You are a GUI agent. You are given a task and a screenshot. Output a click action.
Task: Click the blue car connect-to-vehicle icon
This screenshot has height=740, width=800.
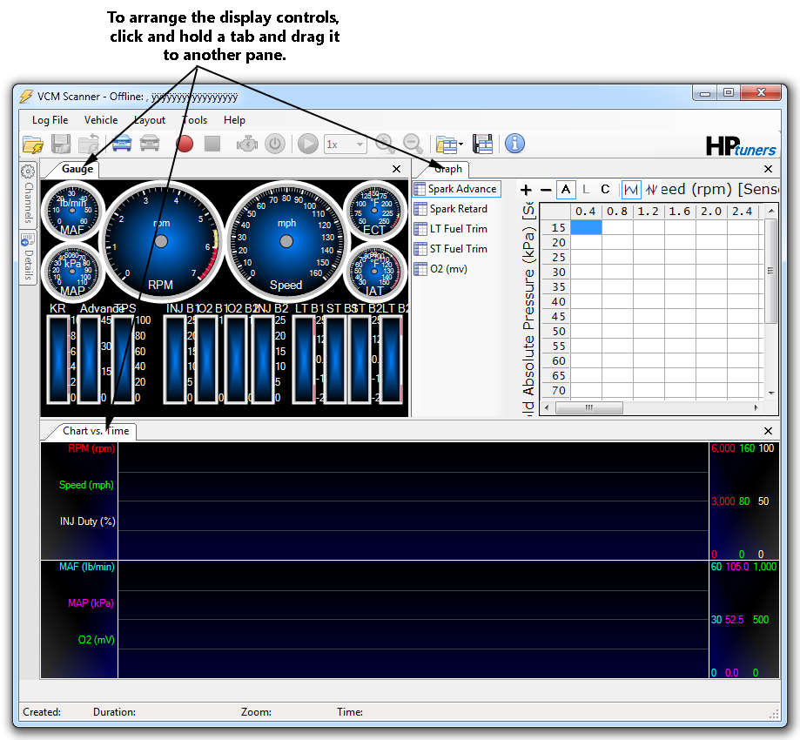point(122,145)
